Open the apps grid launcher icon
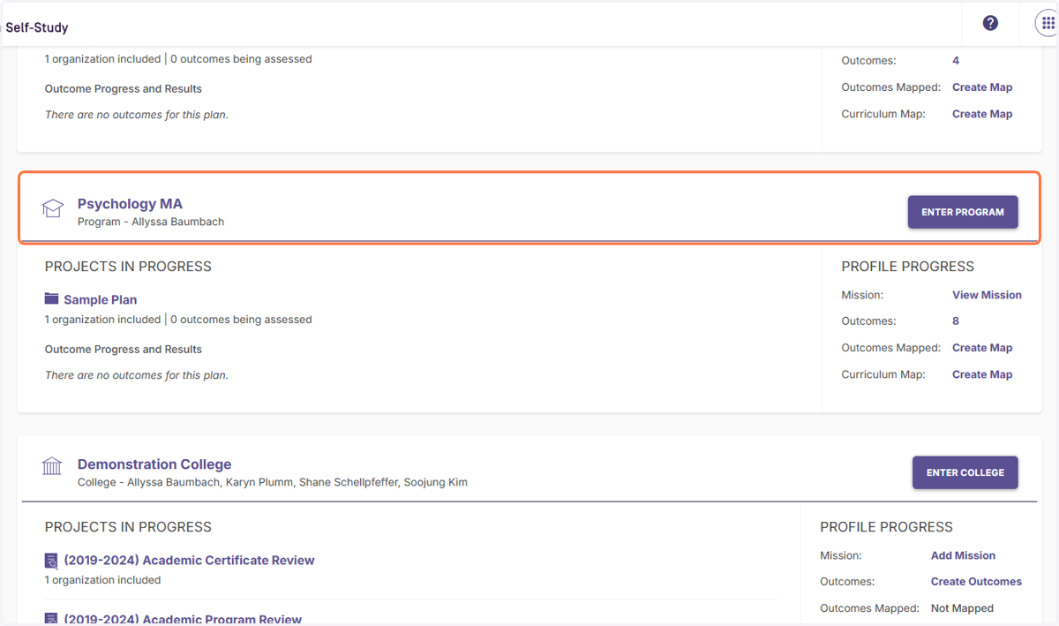 1047,23
